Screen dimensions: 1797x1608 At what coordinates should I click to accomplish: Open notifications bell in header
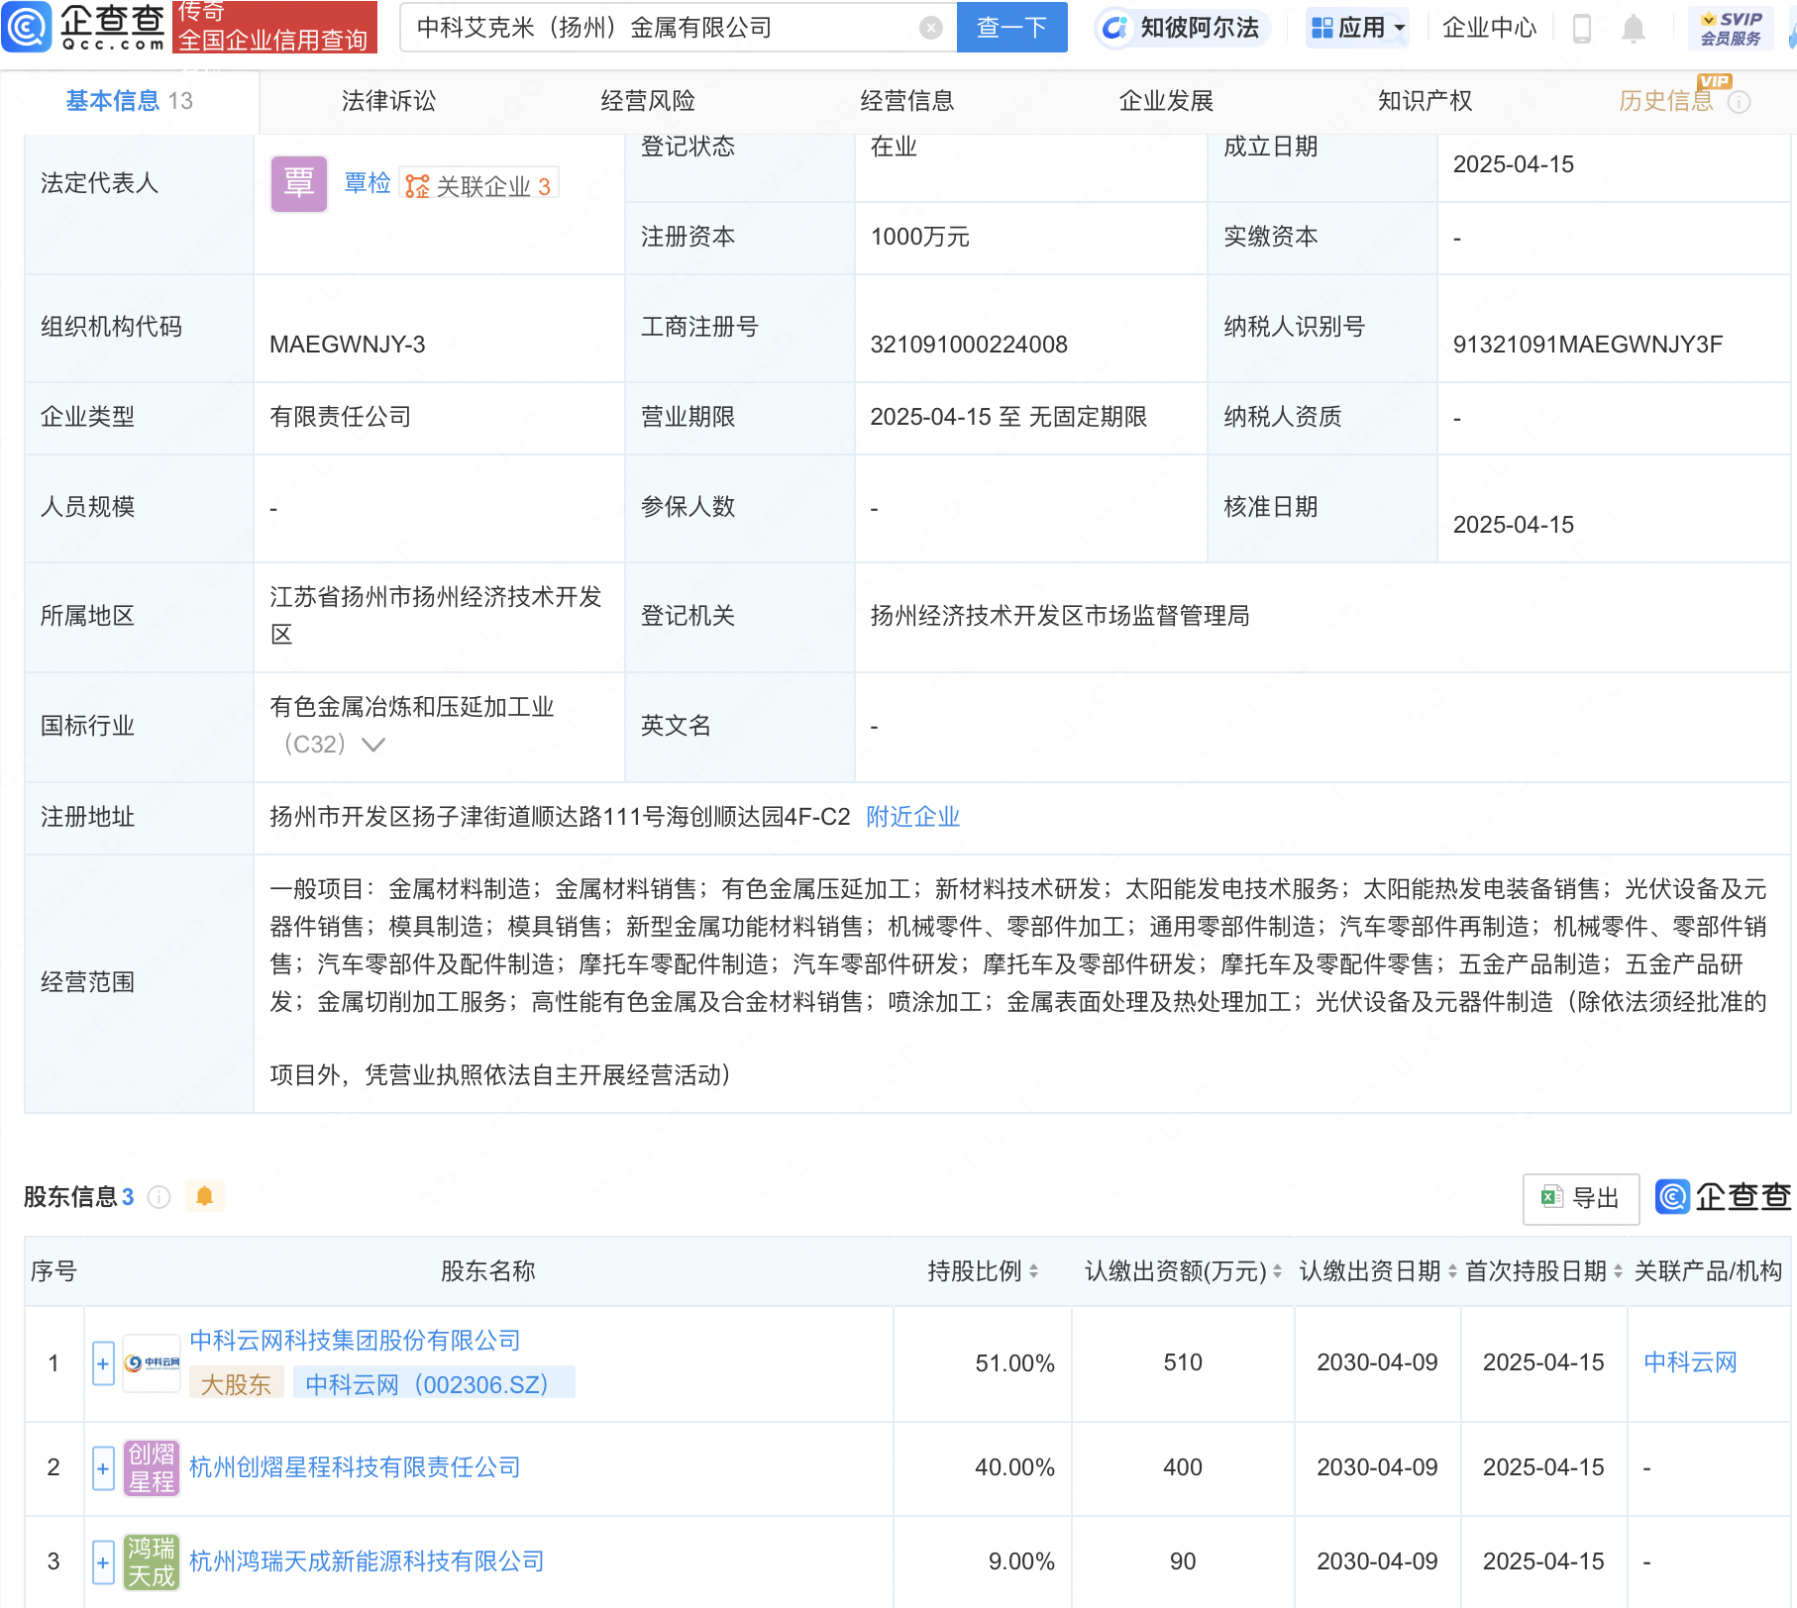[x=1634, y=29]
